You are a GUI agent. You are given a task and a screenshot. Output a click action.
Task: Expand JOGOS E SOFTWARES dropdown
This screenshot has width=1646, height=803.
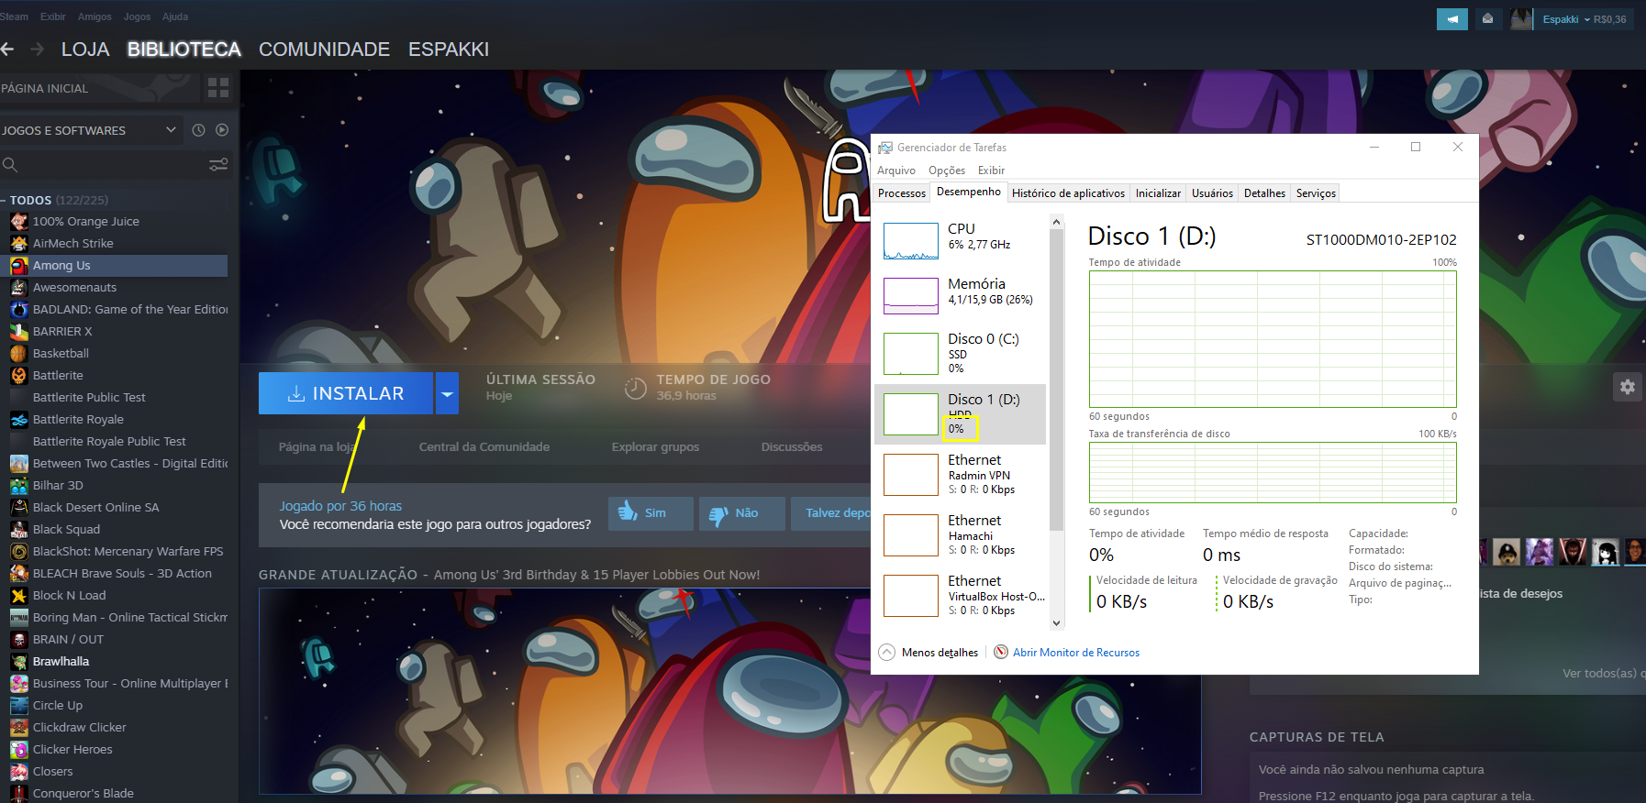coord(171,130)
